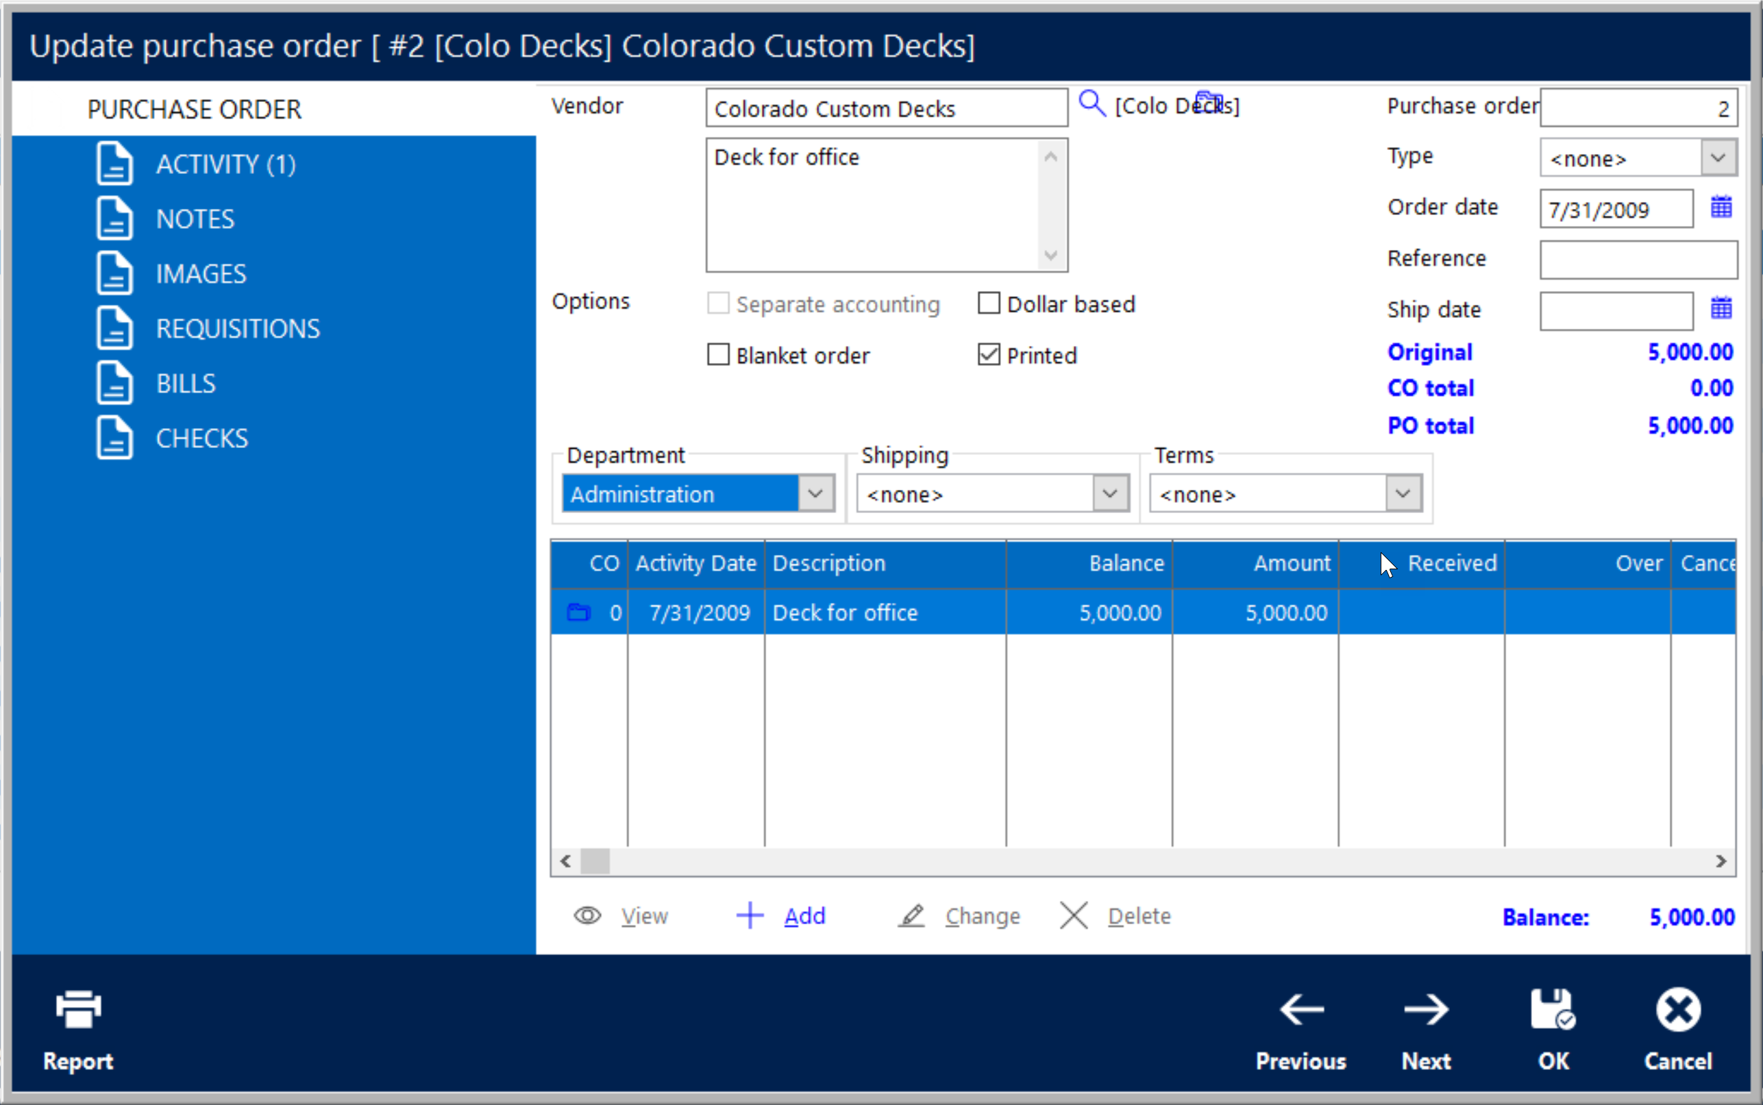
Task: Open the Shipping dropdown list
Action: [x=1109, y=493]
